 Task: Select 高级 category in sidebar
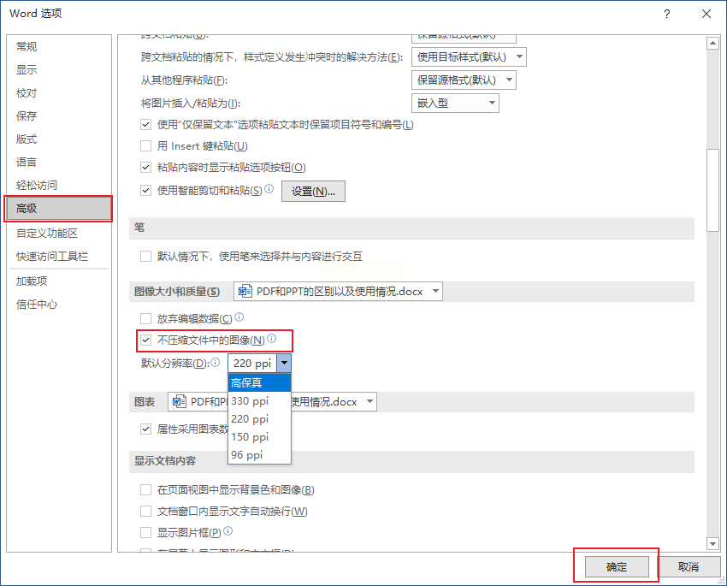tap(59, 209)
